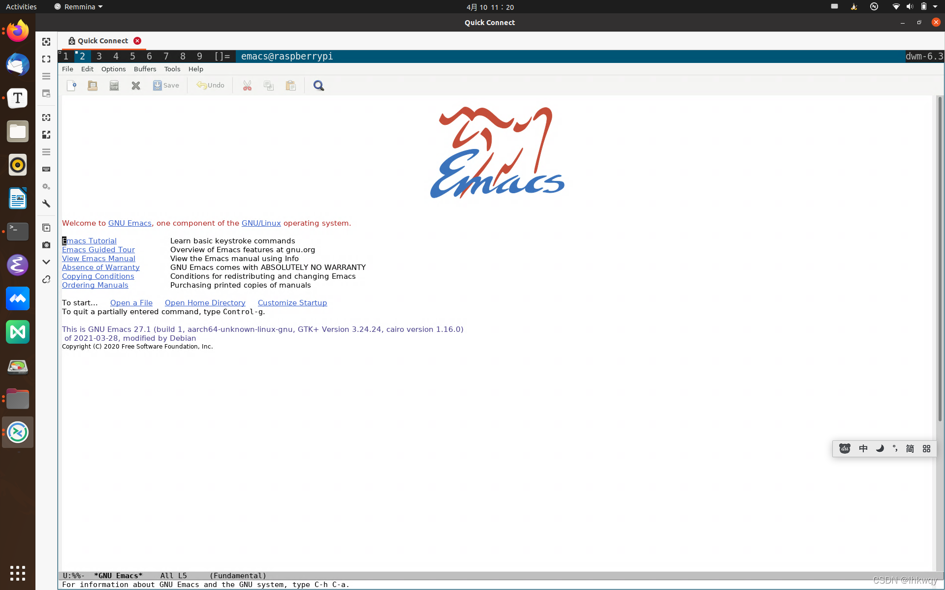Click the kill buffer X toolbar icon
This screenshot has width=945, height=590.
tap(136, 86)
